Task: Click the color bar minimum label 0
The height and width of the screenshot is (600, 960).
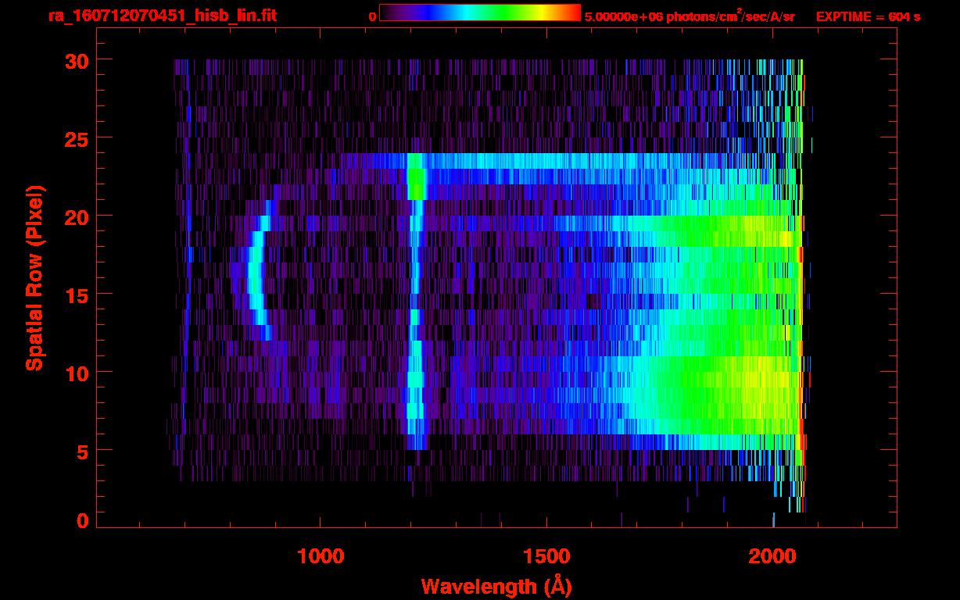Action: (x=373, y=16)
